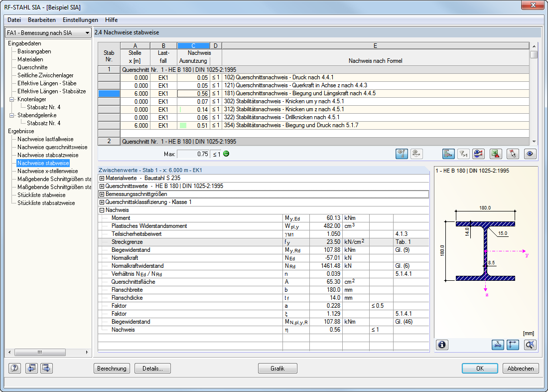Screen dimensions: 548x392
Task: Select Stückliste stabsatzweise in the tree
Action: coord(46,203)
